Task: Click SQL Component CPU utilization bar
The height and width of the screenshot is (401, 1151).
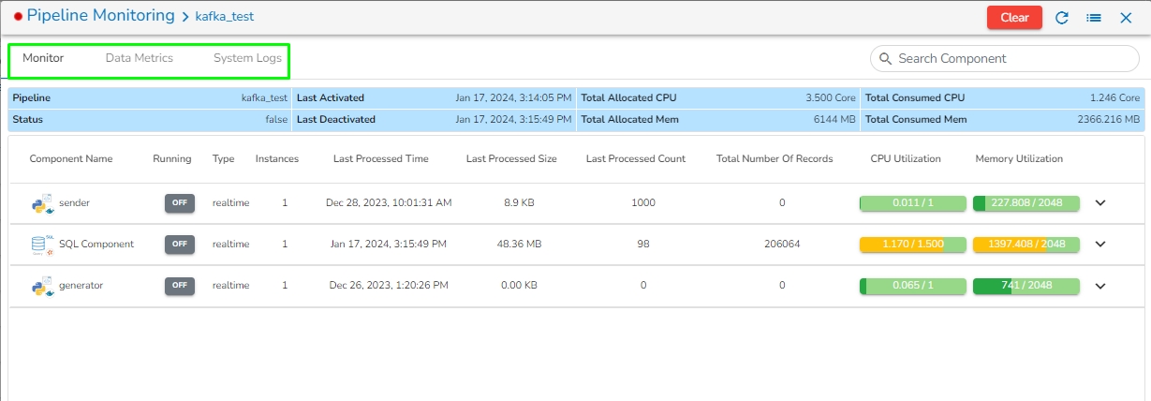Action: pyautogui.click(x=913, y=245)
